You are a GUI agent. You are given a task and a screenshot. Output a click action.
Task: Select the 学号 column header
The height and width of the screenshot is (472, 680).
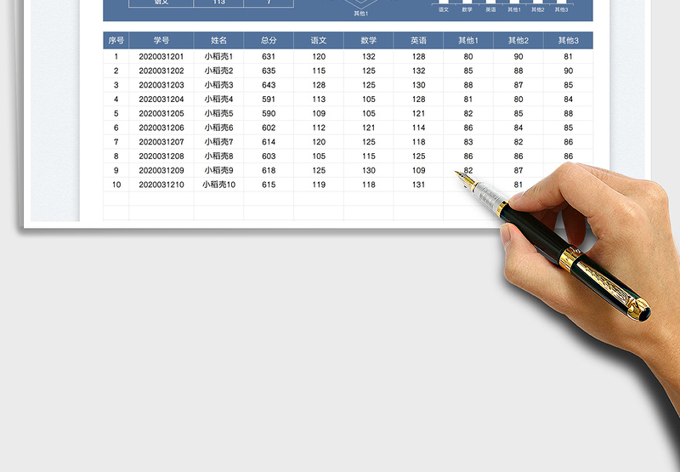click(x=161, y=40)
